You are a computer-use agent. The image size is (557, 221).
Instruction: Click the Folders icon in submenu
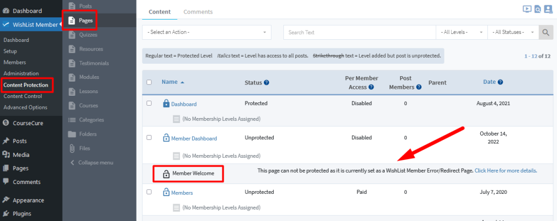(72, 134)
